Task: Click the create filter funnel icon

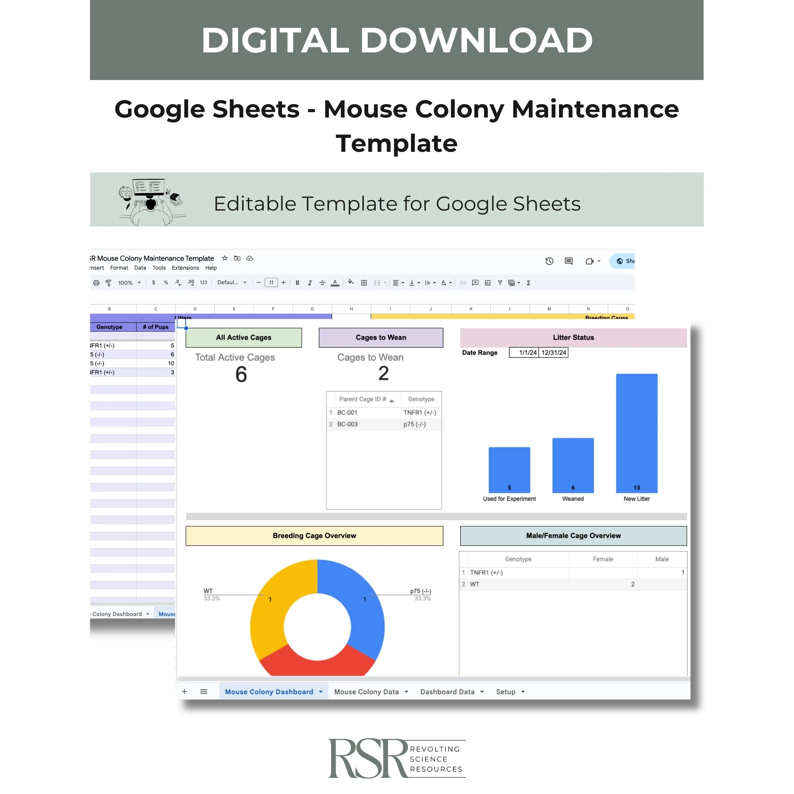Action: pos(500,283)
